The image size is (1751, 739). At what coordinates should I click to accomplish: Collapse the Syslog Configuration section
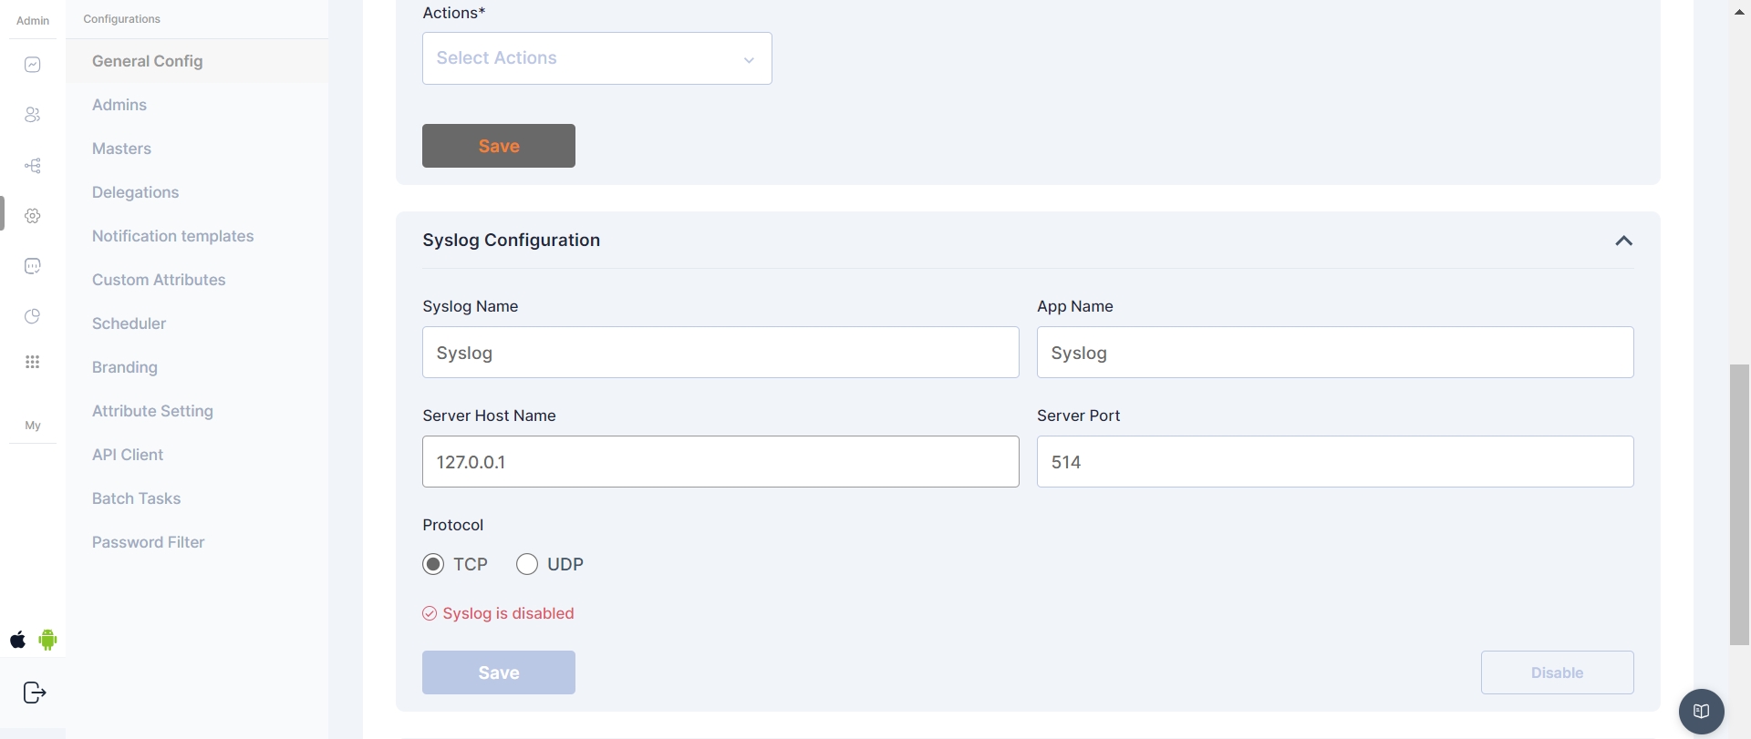[1623, 241]
